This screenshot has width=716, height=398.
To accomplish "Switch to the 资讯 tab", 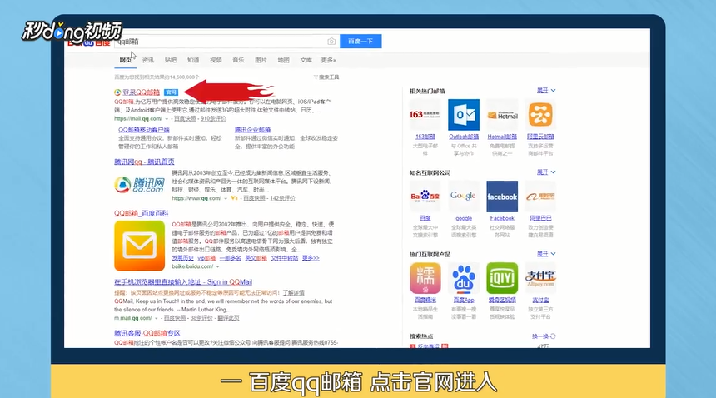I will click(x=148, y=60).
